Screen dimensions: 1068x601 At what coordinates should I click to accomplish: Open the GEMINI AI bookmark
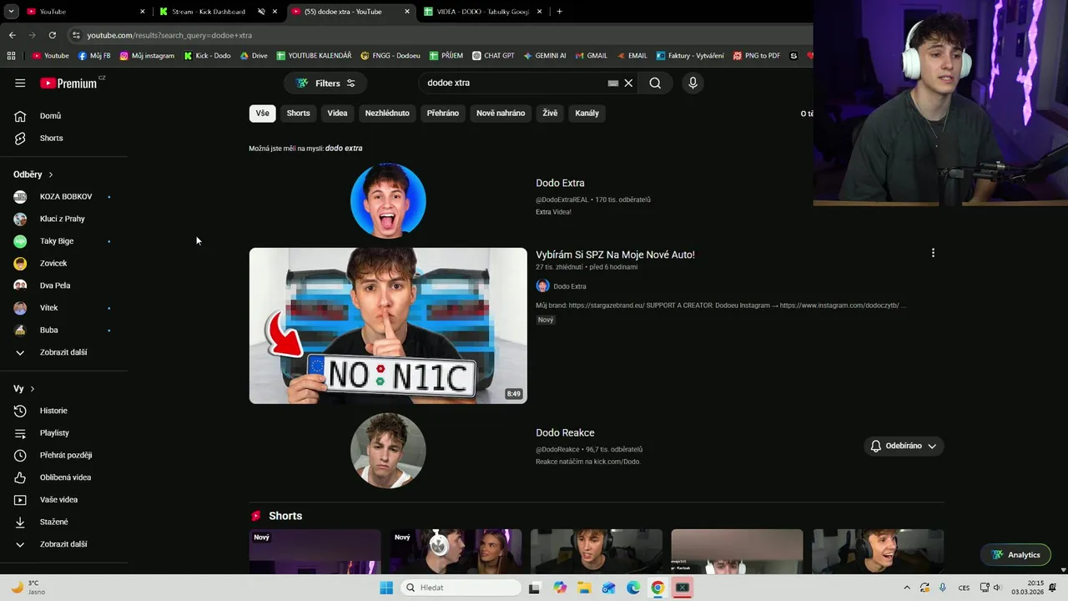[x=545, y=56]
